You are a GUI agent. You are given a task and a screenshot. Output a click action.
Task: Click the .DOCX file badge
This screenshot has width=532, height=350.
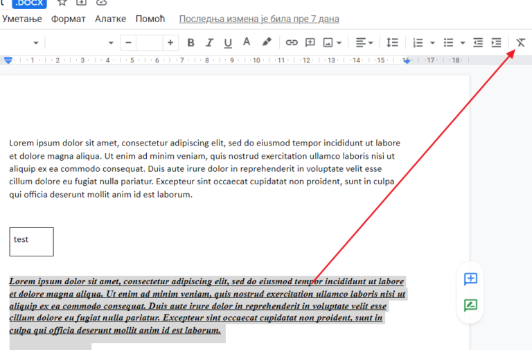(x=29, y=3)
